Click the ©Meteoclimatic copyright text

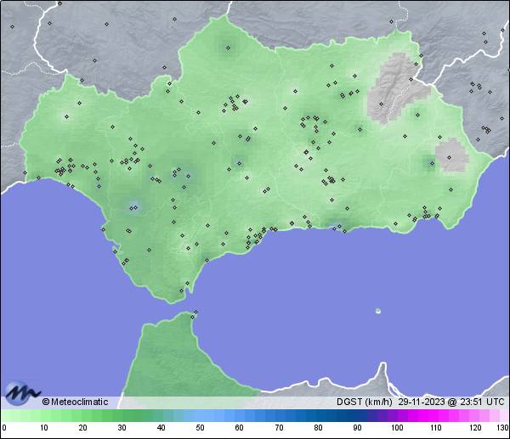(x=75, y=402)
